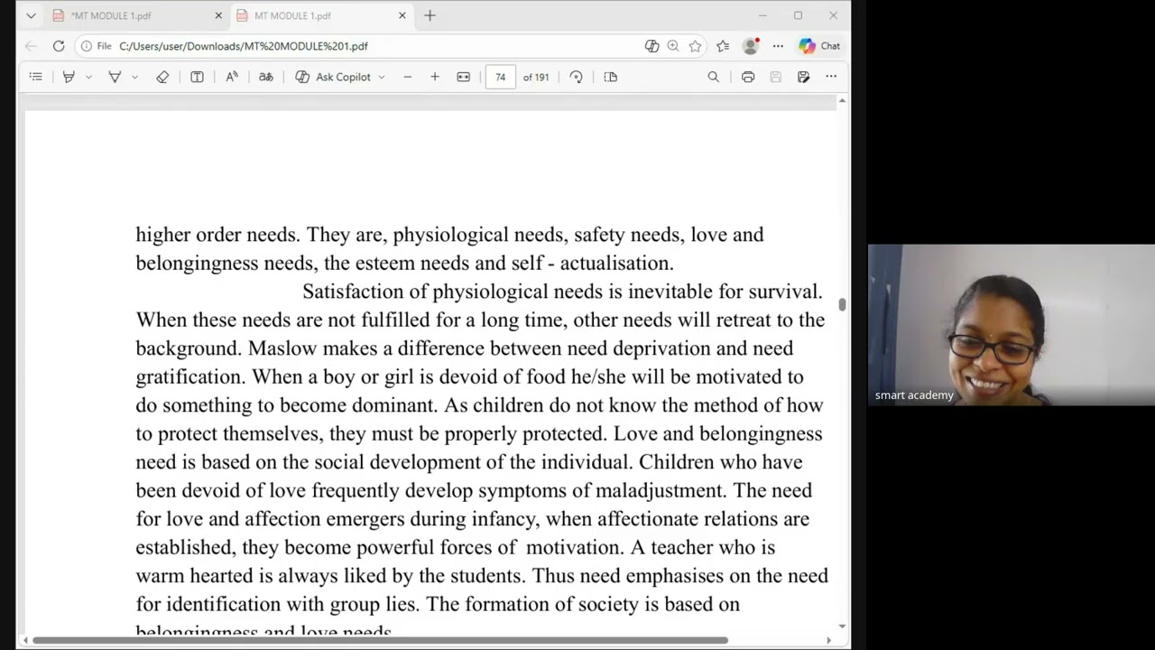Print the PDF document
This screenshot has height=650, width=1155.
coord(748,77)
